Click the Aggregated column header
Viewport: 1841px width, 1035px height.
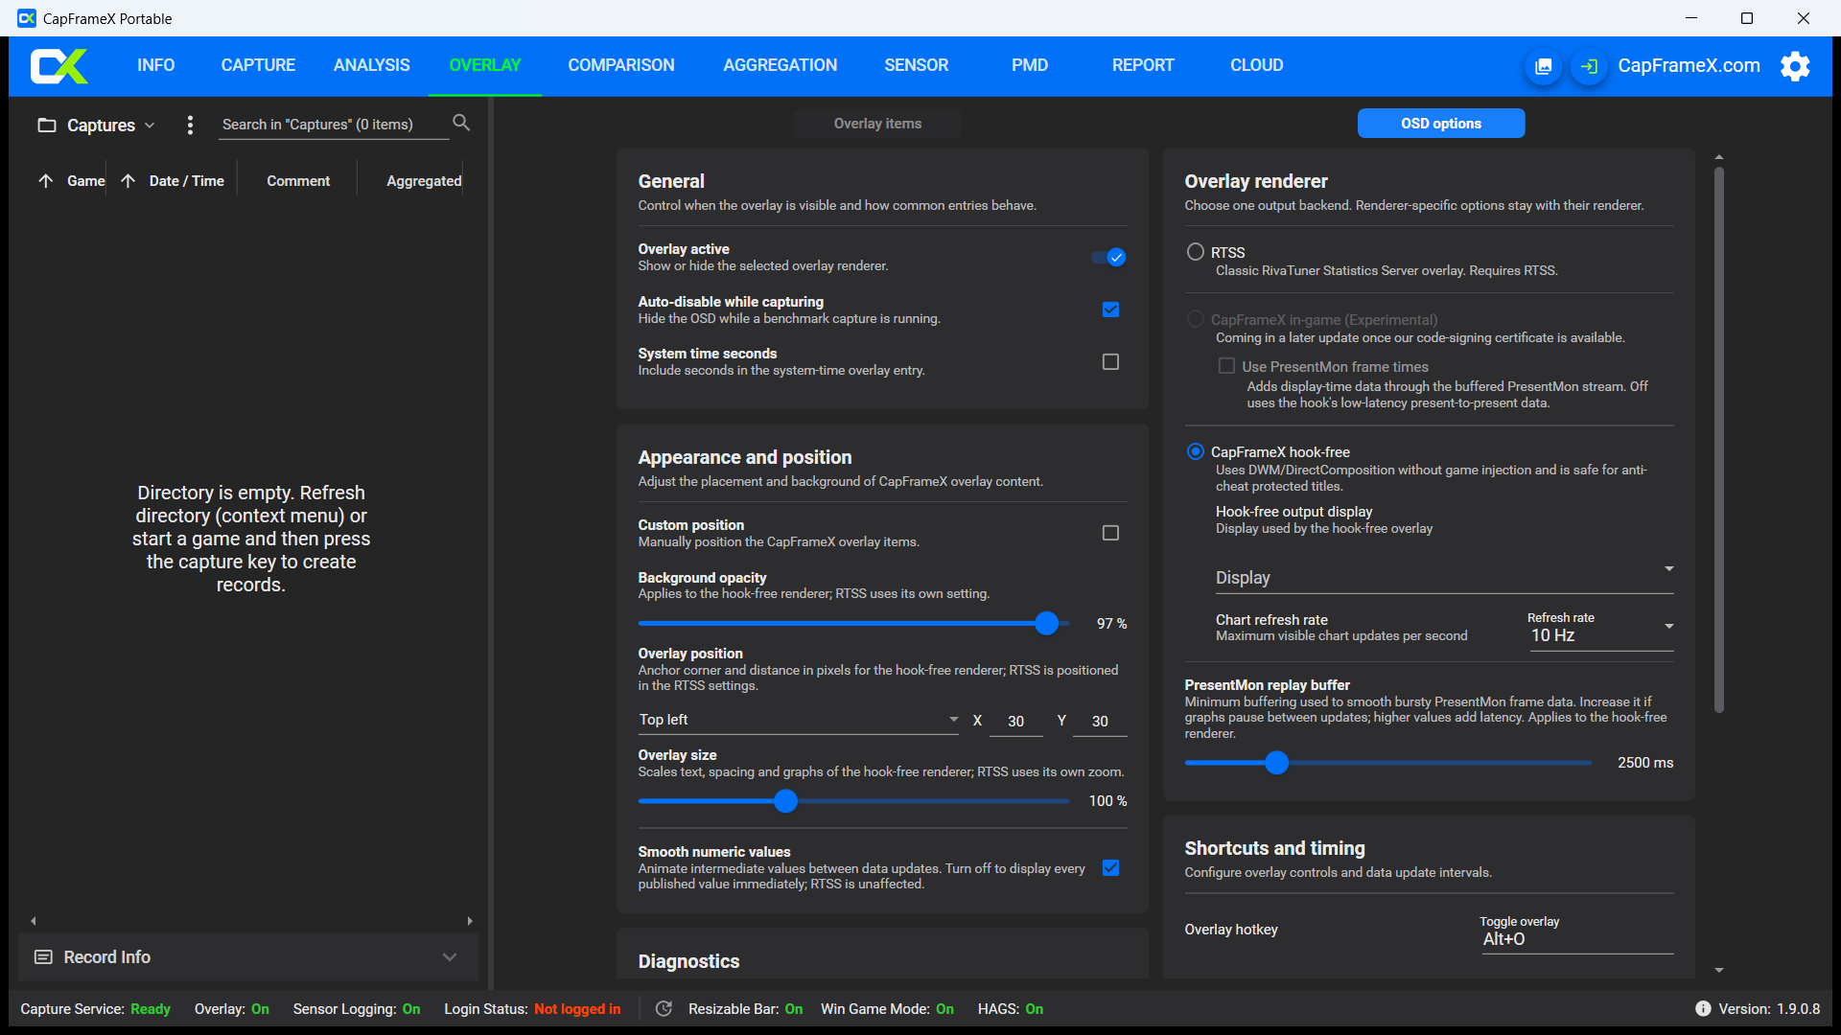pyautogui.click(x=424, y=181)
